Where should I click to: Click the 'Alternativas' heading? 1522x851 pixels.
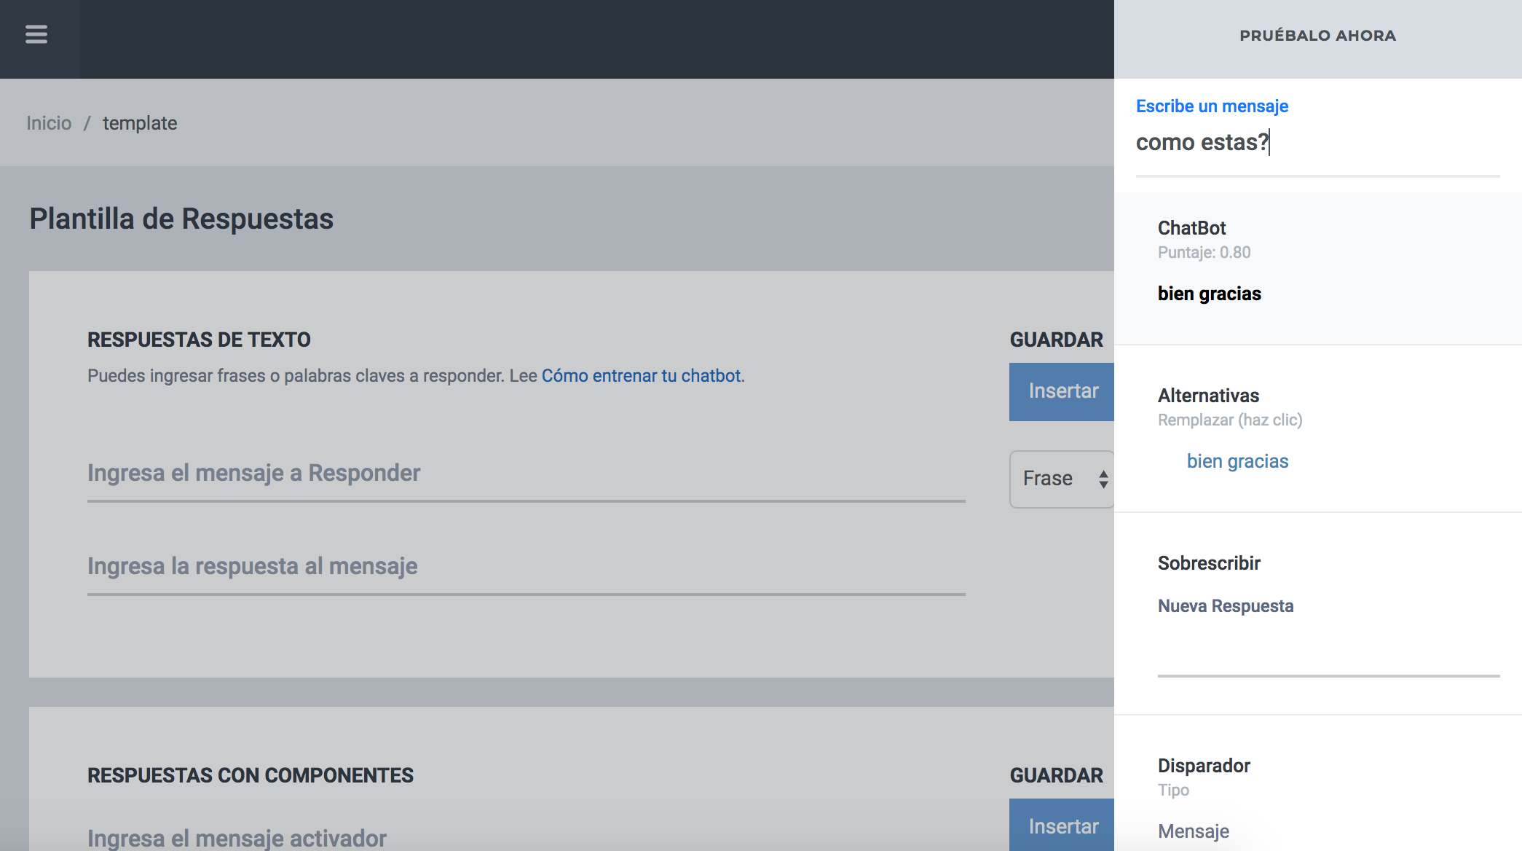tap(1208, 396)
